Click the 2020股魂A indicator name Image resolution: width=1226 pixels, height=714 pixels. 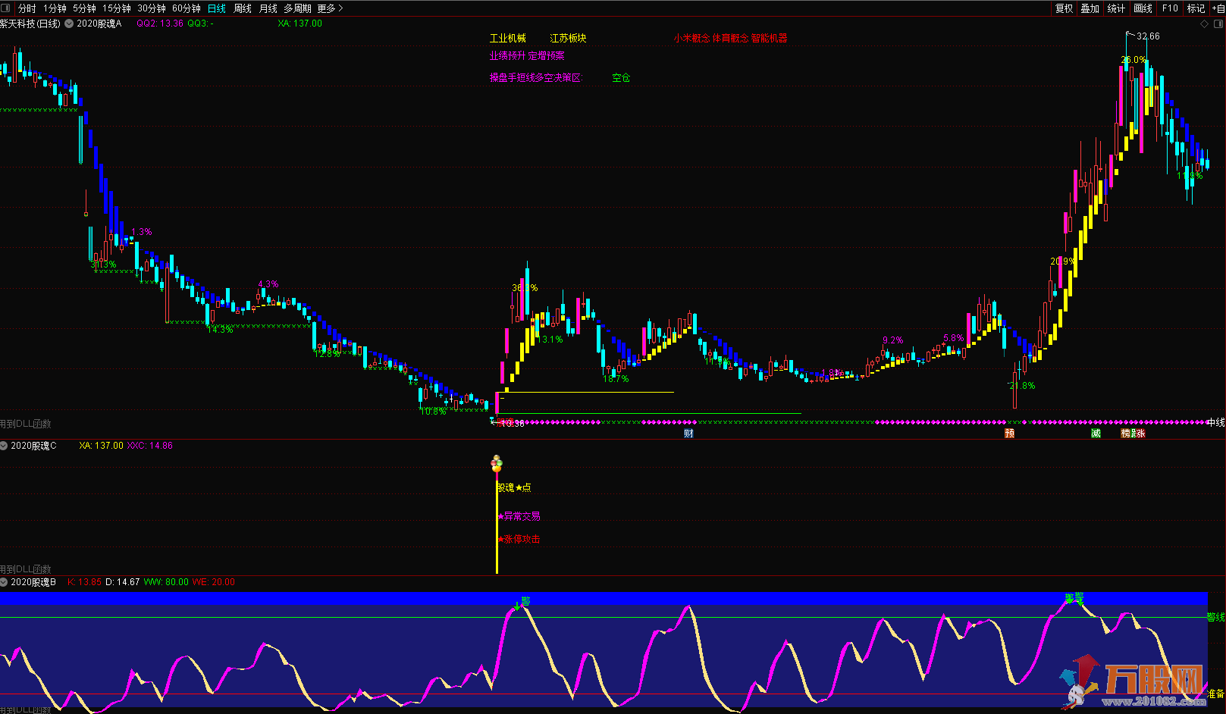click(x=99, y=24)
